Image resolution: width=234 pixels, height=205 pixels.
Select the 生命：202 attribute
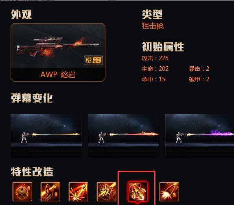pos(155,69)
